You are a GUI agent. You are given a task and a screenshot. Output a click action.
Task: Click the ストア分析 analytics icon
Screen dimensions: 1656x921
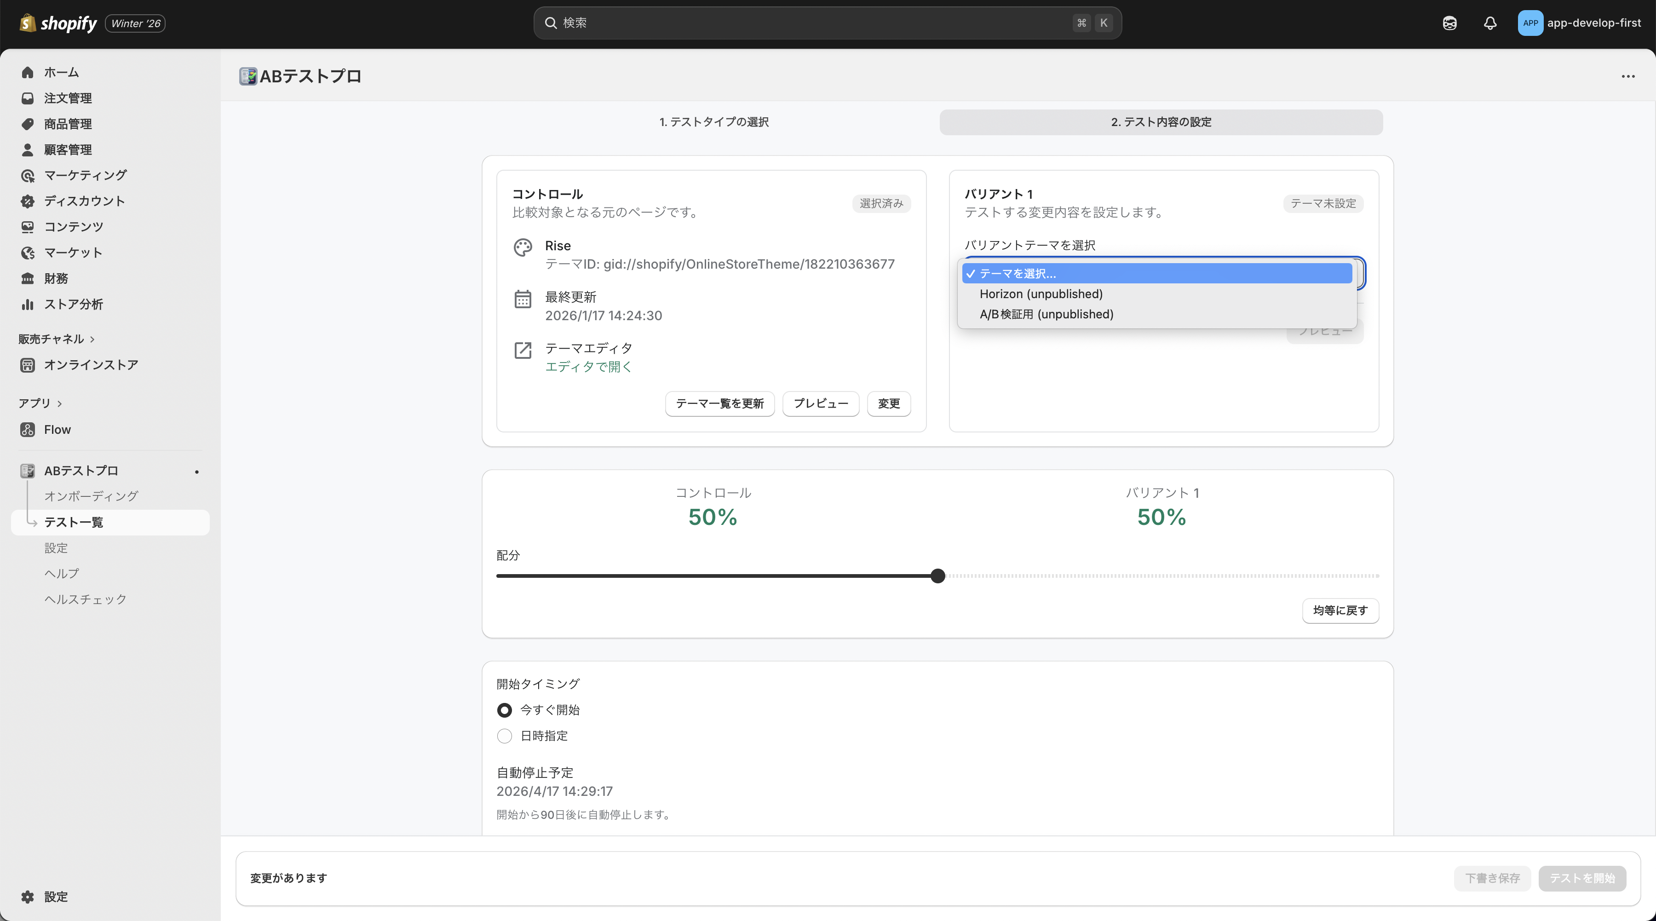coord(28,305)
